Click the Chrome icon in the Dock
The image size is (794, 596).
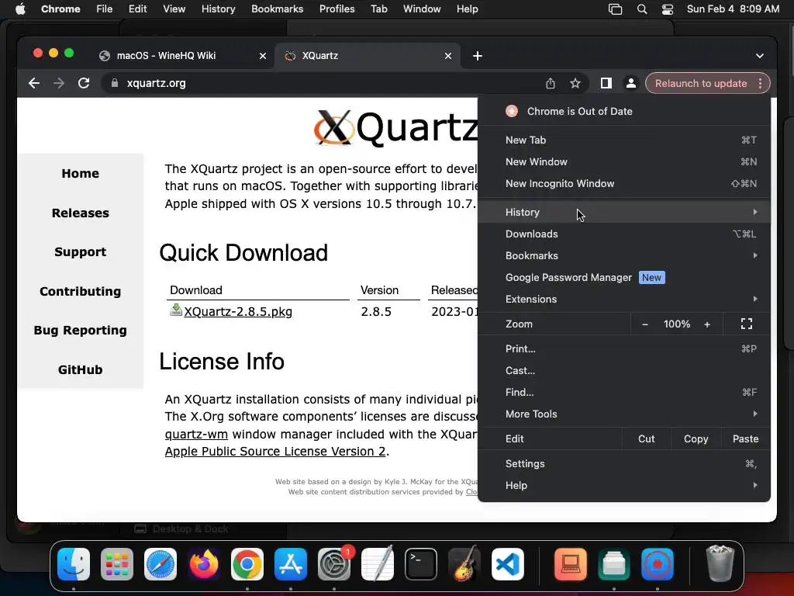click(247, 564)
